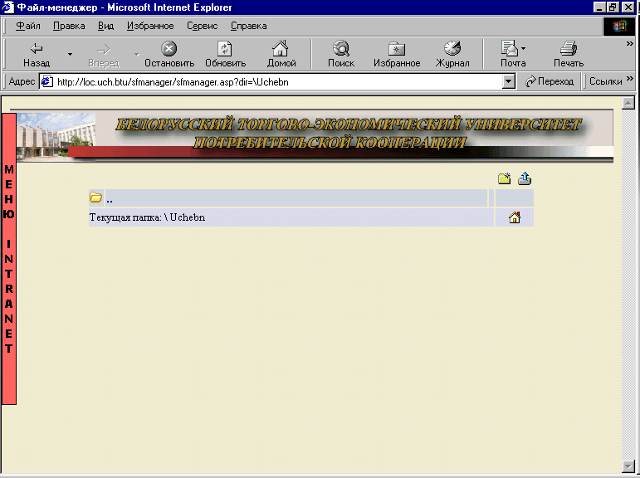
Task: Open the Избранное menu in menu bar
Action: point(150,26)
